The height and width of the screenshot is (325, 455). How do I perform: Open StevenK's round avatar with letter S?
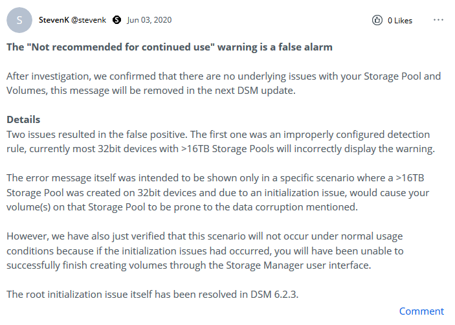(19, 20)
